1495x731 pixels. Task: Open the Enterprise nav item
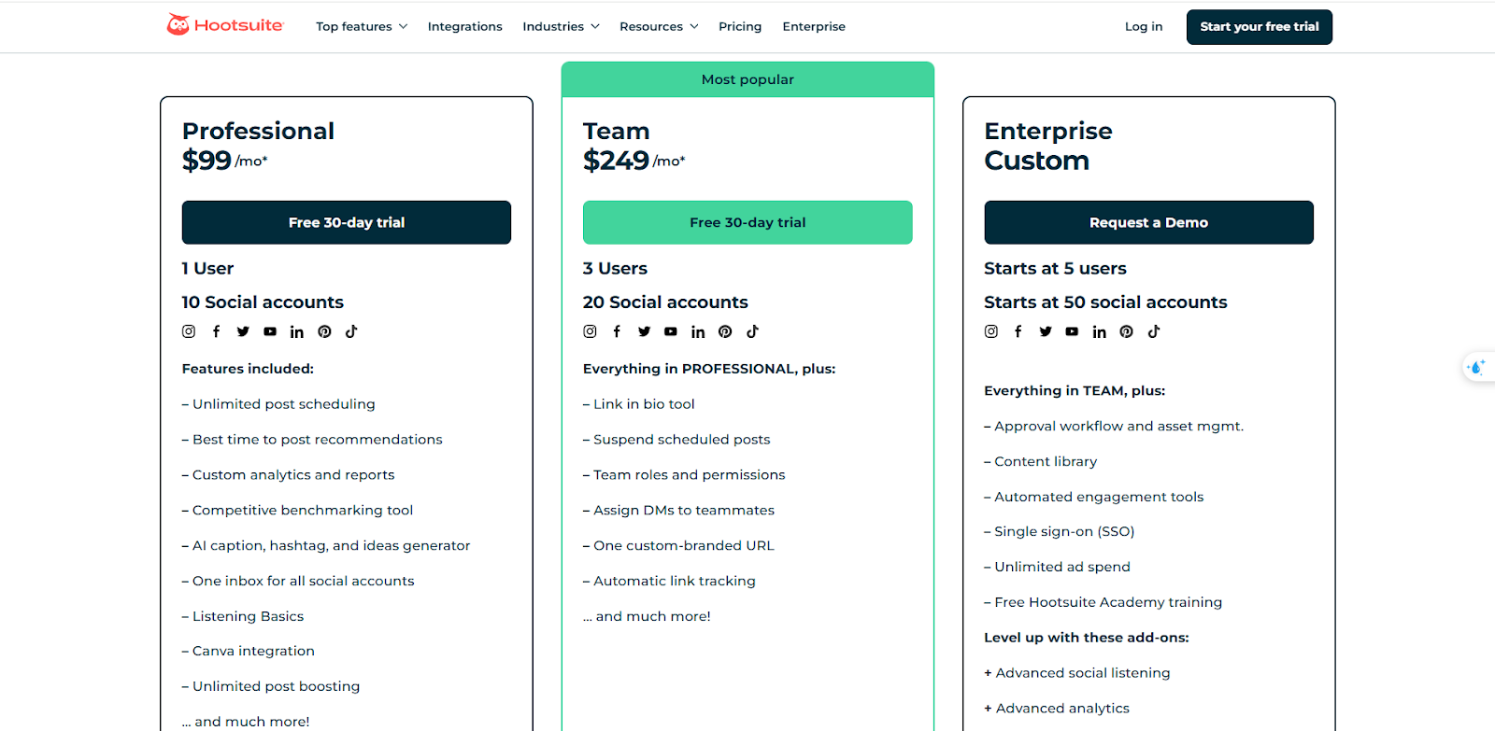(x=814, y=26)
